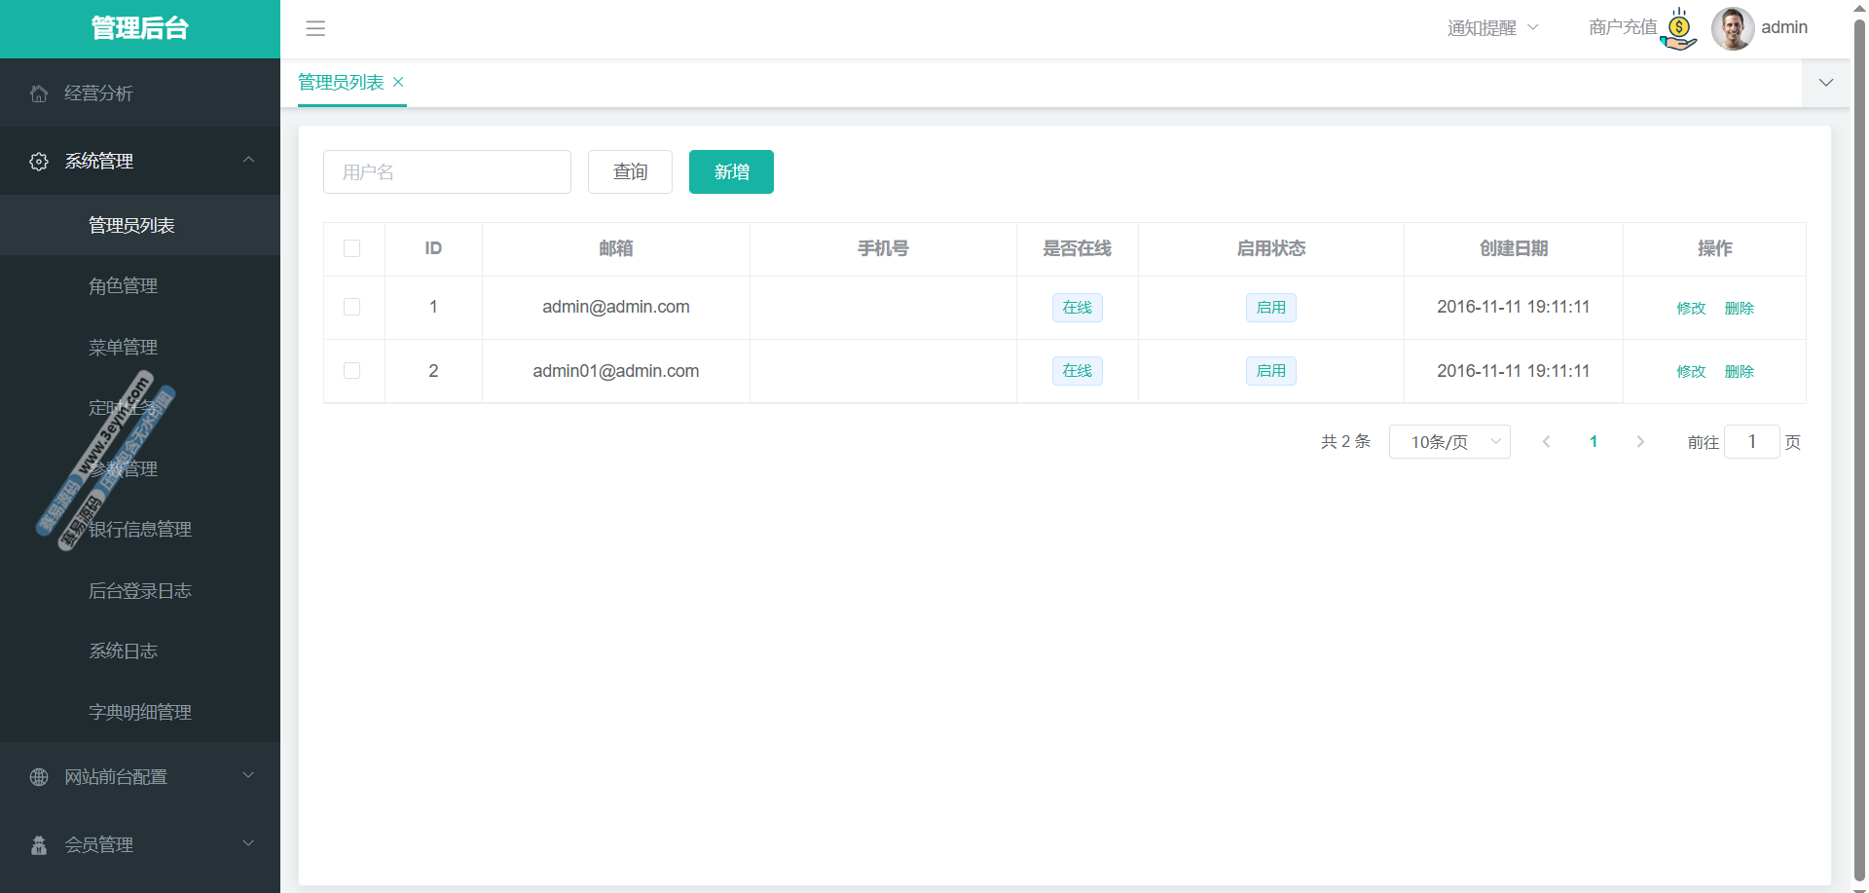
Task: Click the 用户名 search input field
Action: pyautogui.click(x=447, y=172)
